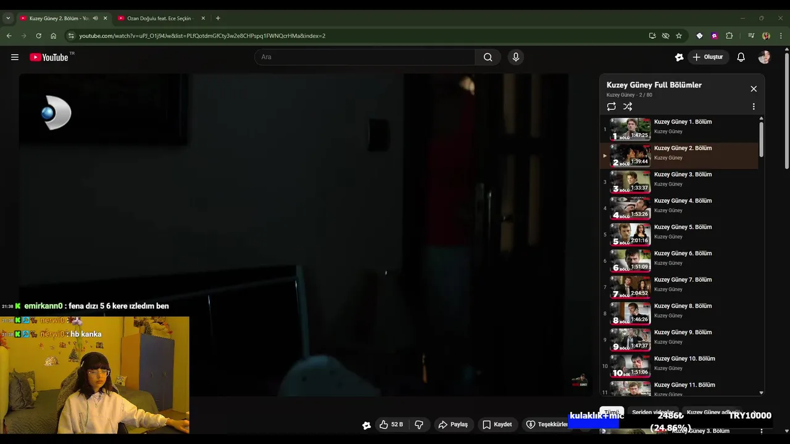Close the Kuzey Güney 2. Bölüm browser tab
This screenshot has width=790, height=444.
[x=105, y=18]
